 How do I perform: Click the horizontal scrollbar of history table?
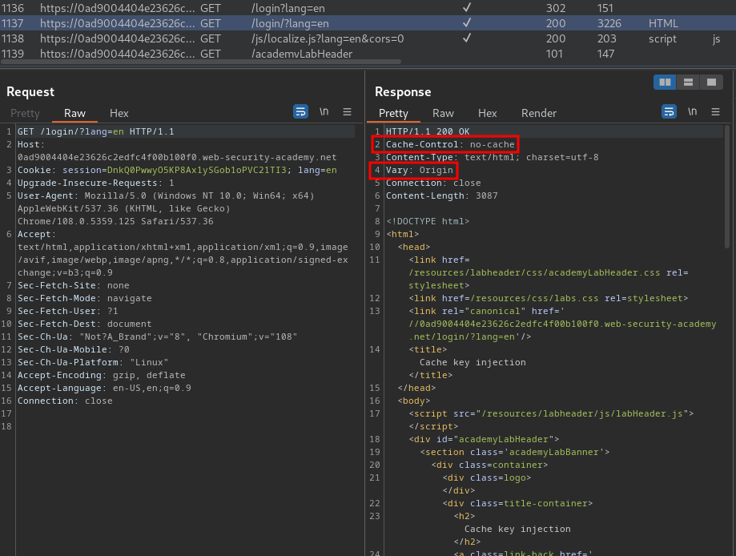(x=200, y=62)
